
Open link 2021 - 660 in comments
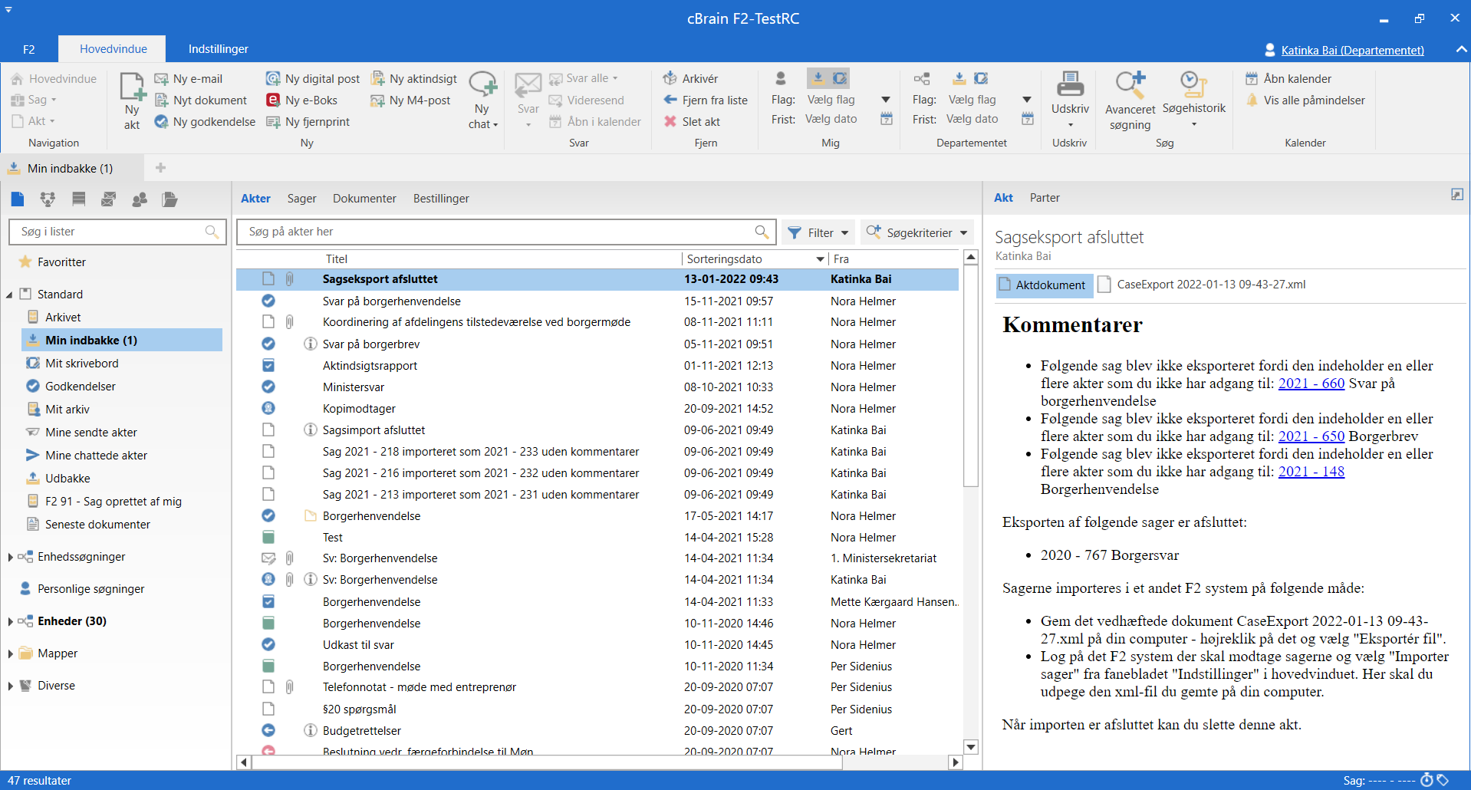pos(1311,383)
